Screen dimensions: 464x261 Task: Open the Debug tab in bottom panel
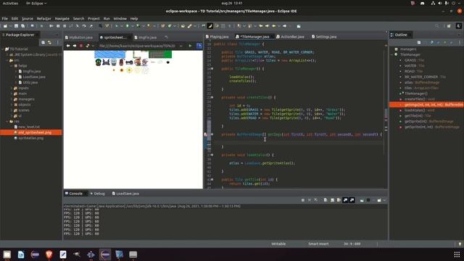point(98,194)
